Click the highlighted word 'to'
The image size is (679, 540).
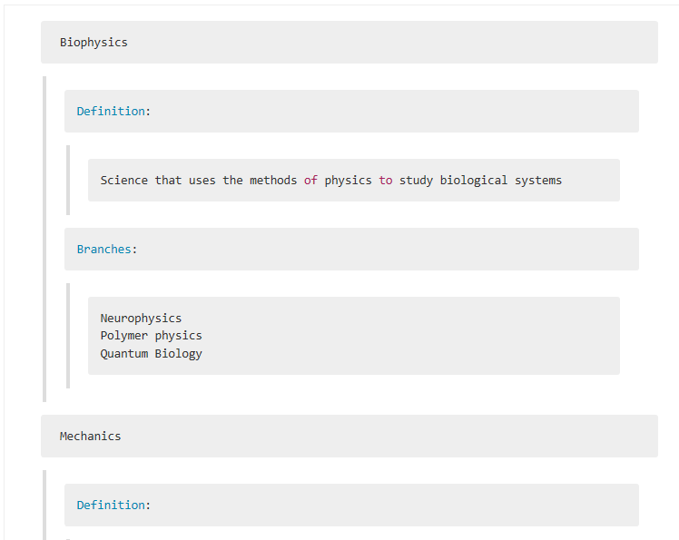(386, 180)
